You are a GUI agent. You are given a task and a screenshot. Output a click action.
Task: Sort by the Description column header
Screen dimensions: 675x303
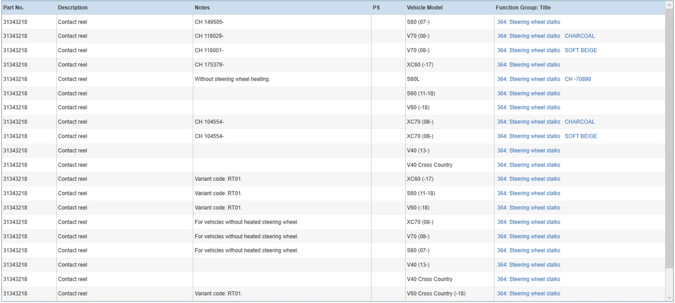(x=73, y=8)
